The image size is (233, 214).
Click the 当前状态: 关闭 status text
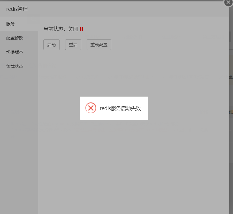[x=61, y=29]
